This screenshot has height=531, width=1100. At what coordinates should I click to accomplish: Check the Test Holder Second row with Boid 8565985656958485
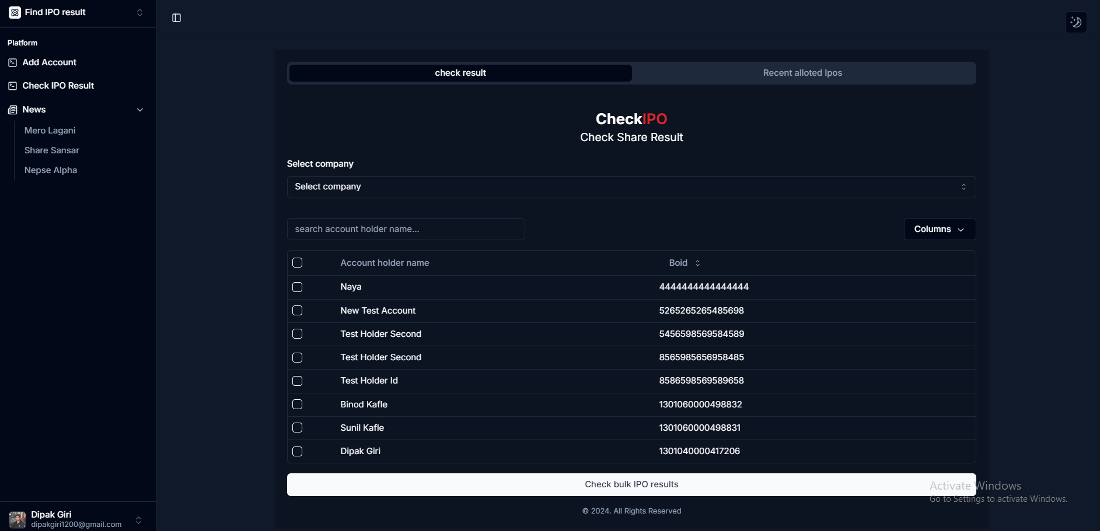[x=297, y=357]
